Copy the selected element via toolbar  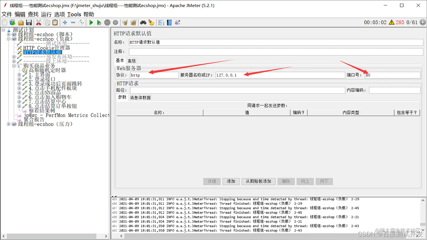tap(47, 23)
